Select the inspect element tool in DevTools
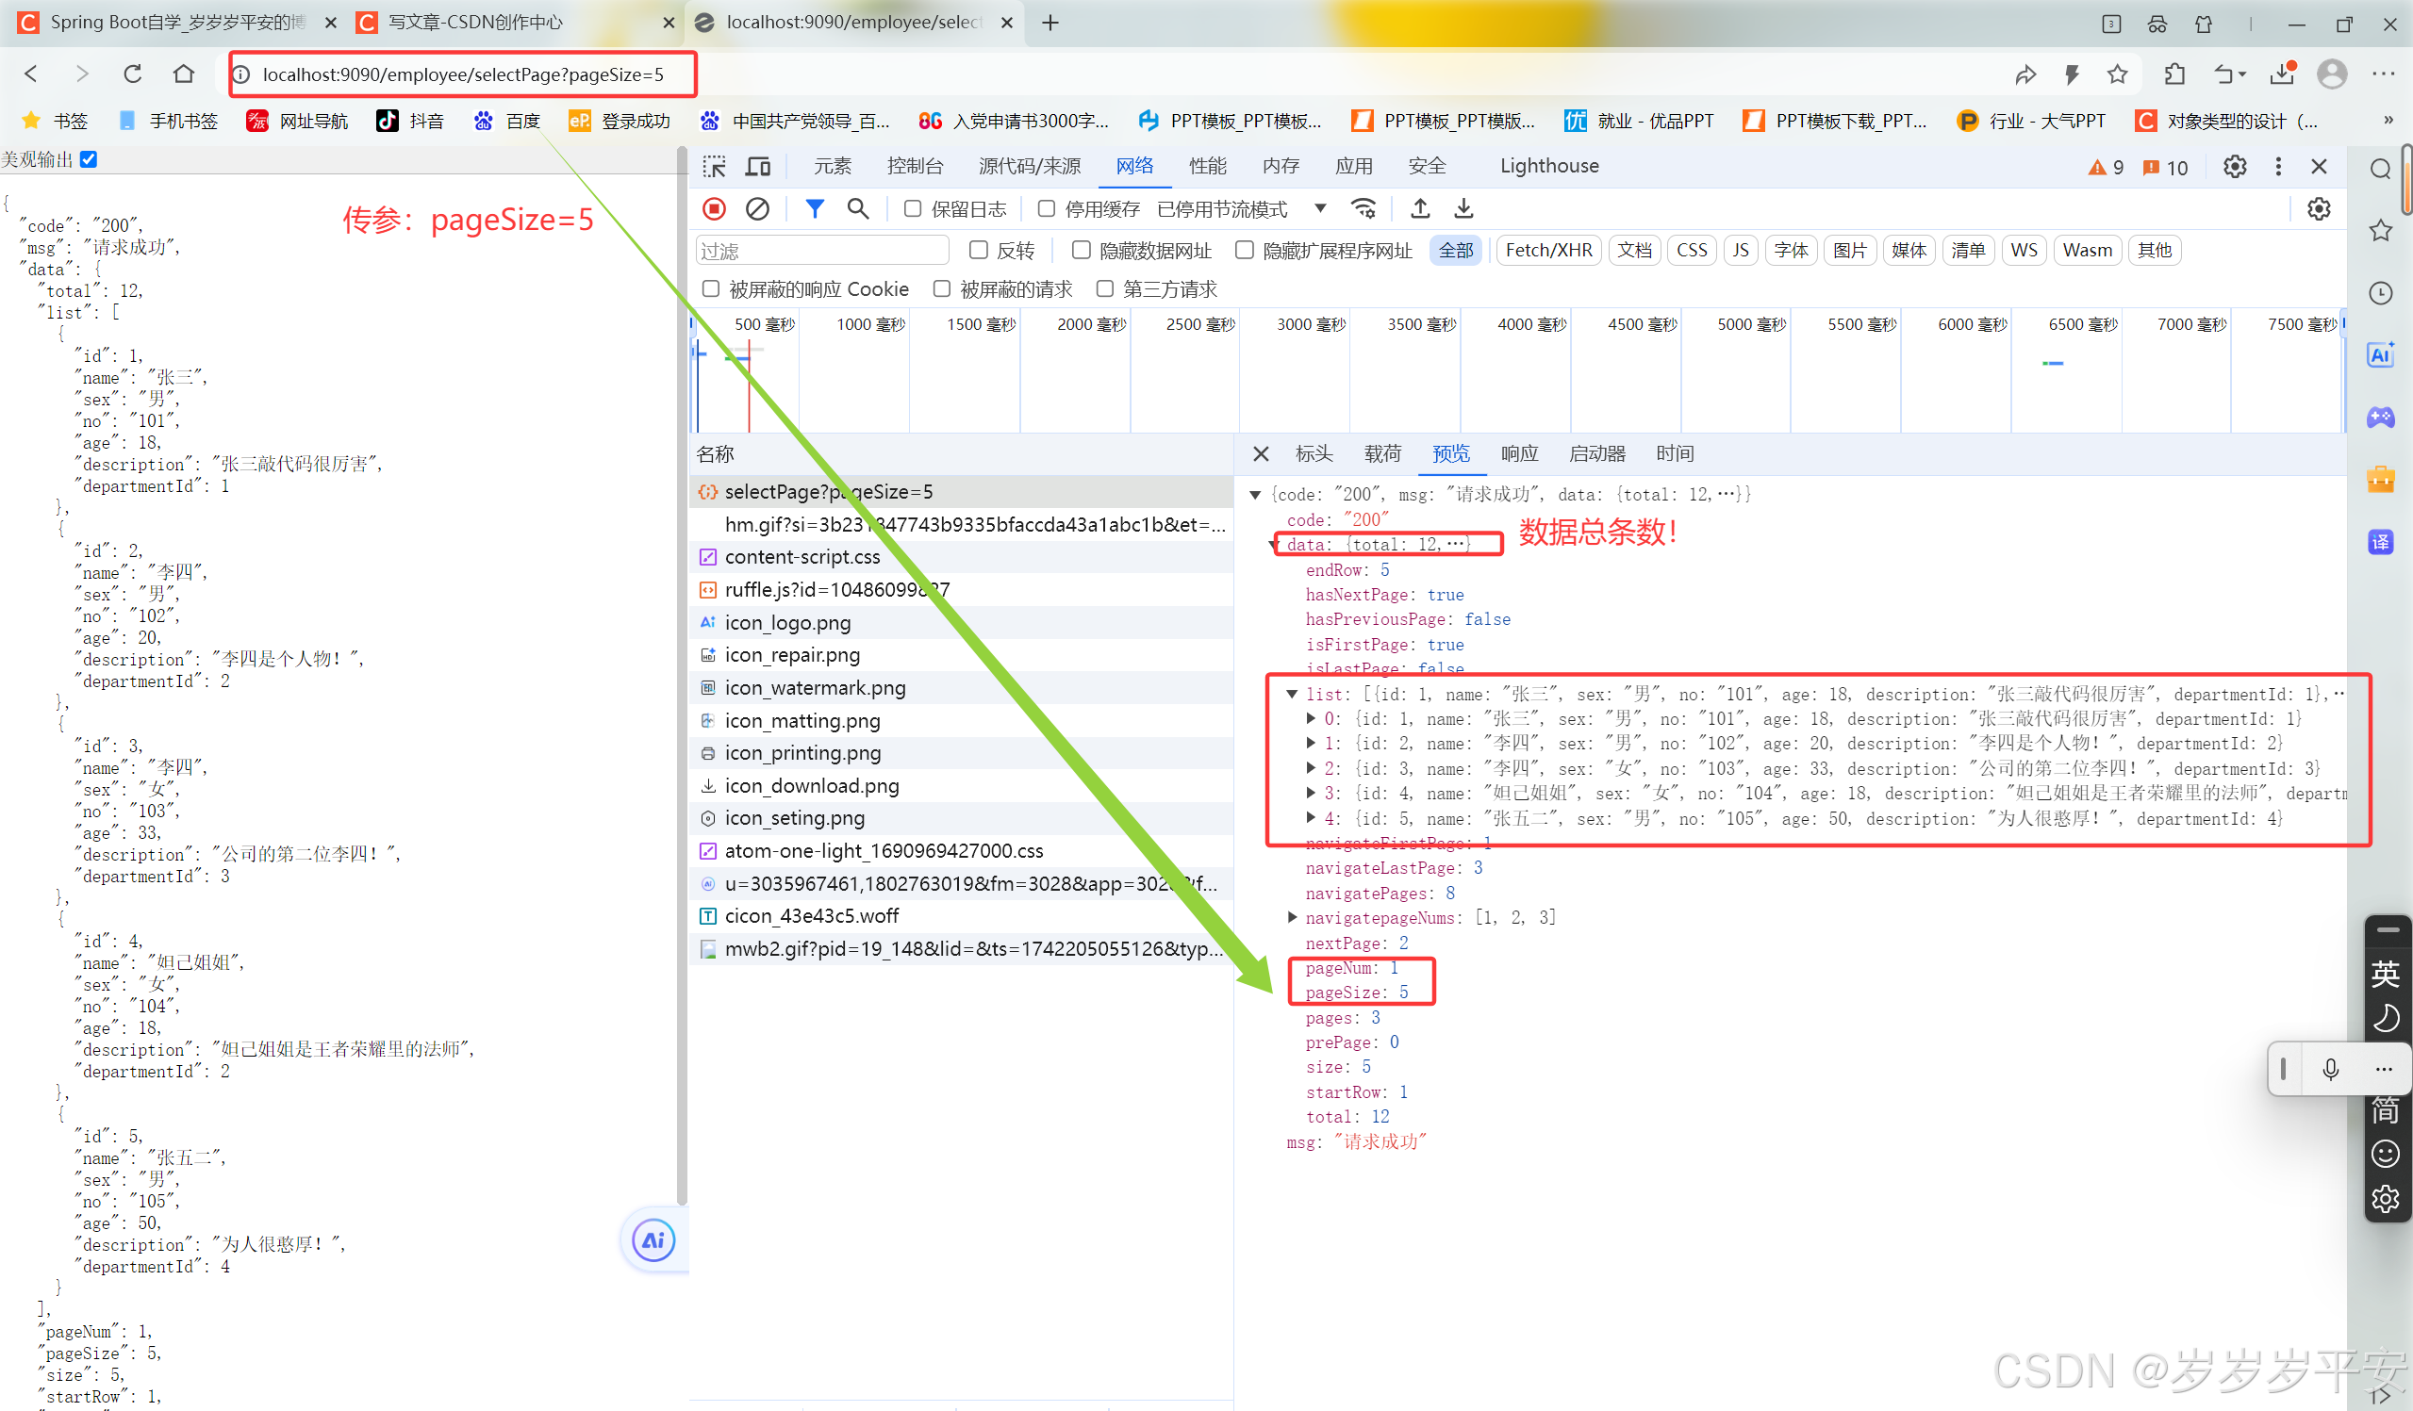Screen dimensions: 2413x1411 (714, 166)
